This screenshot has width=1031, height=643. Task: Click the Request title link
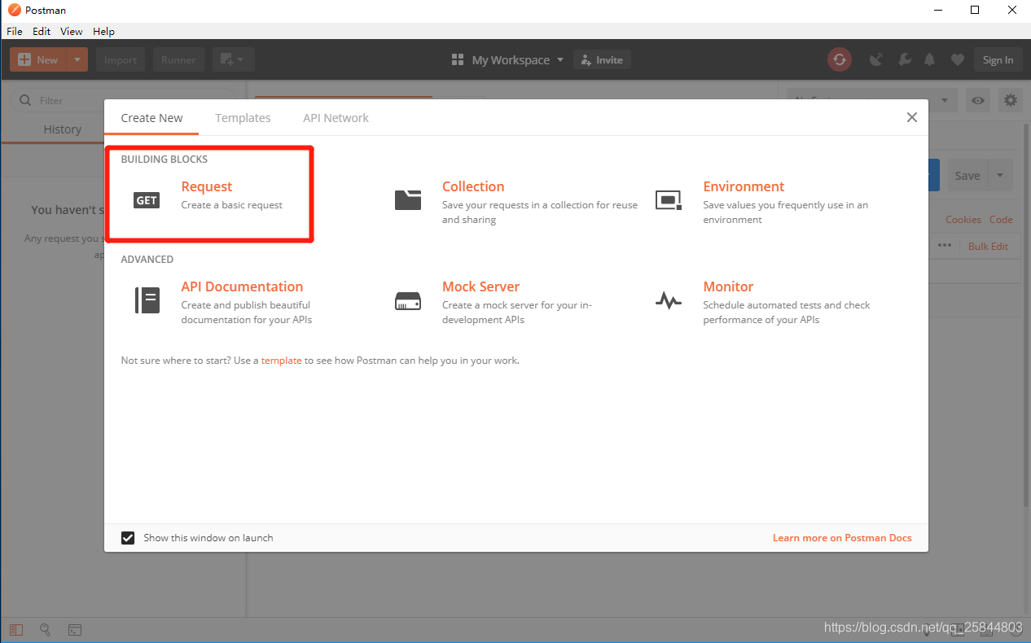coord(207,186)
